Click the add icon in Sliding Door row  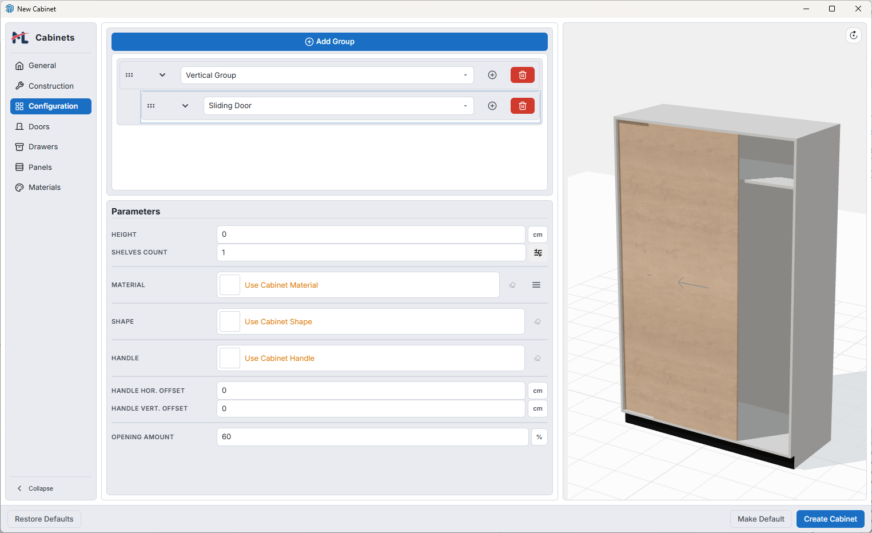pos(492,106)
